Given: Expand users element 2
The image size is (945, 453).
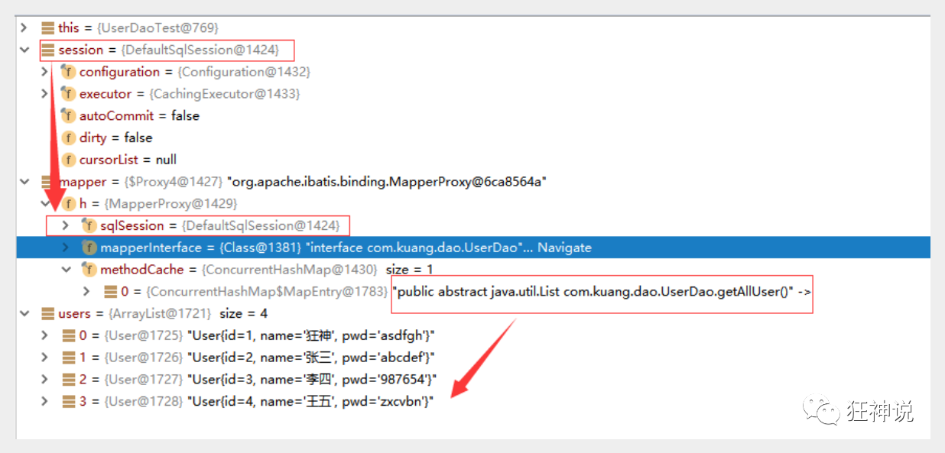Looking at the screenshot, I should pyautogui.click(x=44, y=379).
